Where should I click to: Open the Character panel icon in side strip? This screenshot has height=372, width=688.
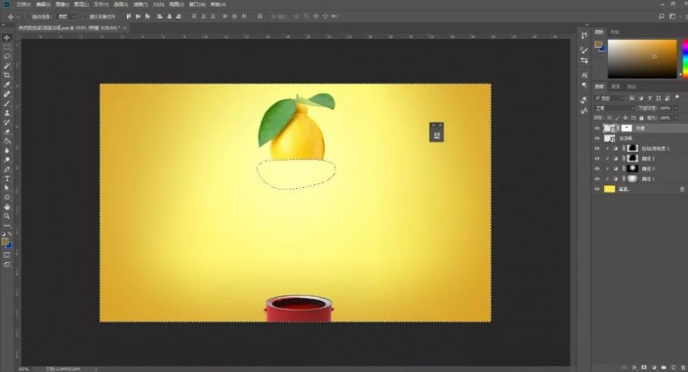(x=584, y=75)
